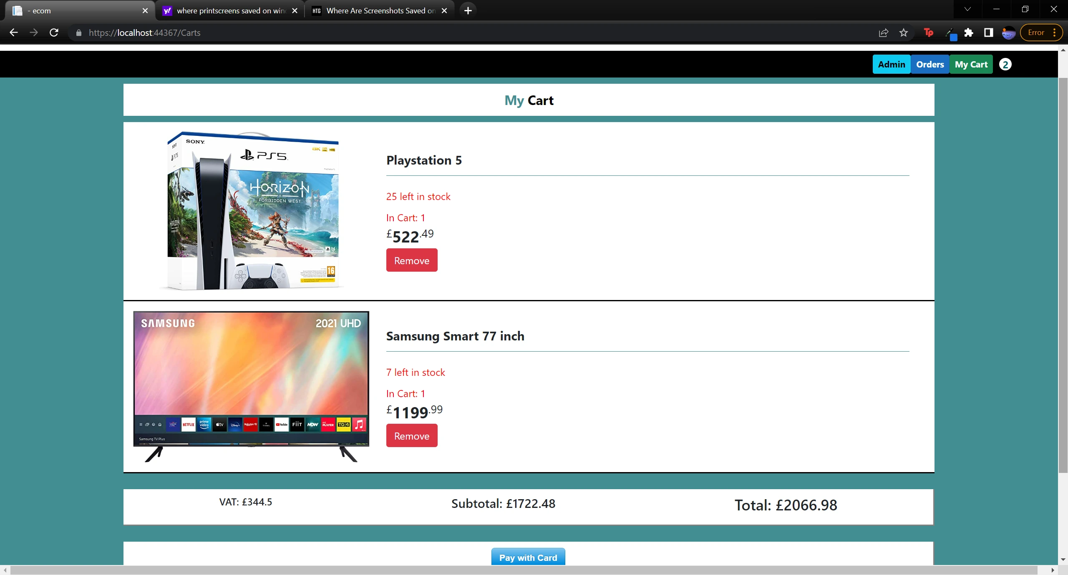Navigate back with the back arrow

click(14, 32)
